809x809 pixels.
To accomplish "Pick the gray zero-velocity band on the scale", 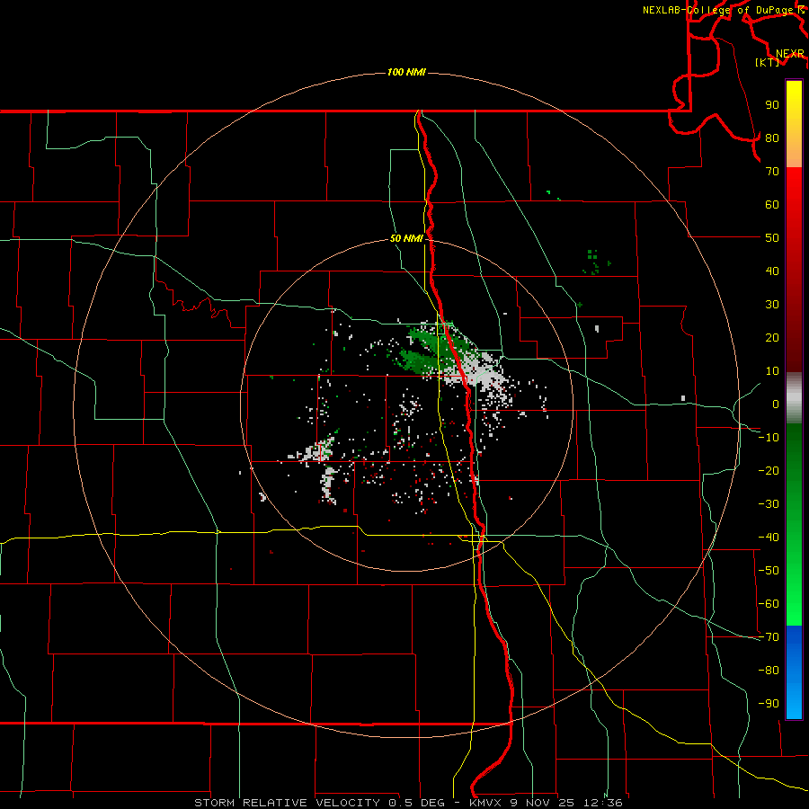I will tap(794, 398).
